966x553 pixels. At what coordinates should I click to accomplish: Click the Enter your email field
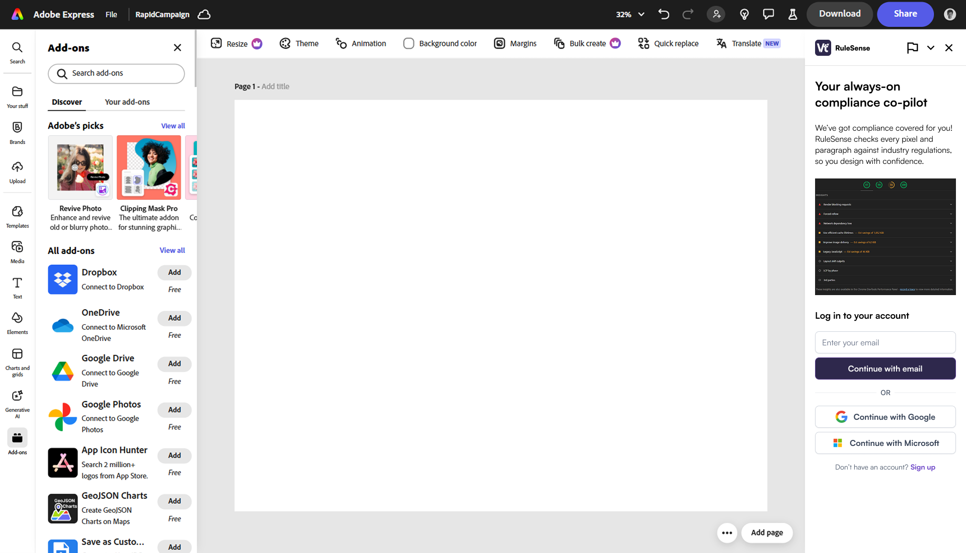point(885,342)
